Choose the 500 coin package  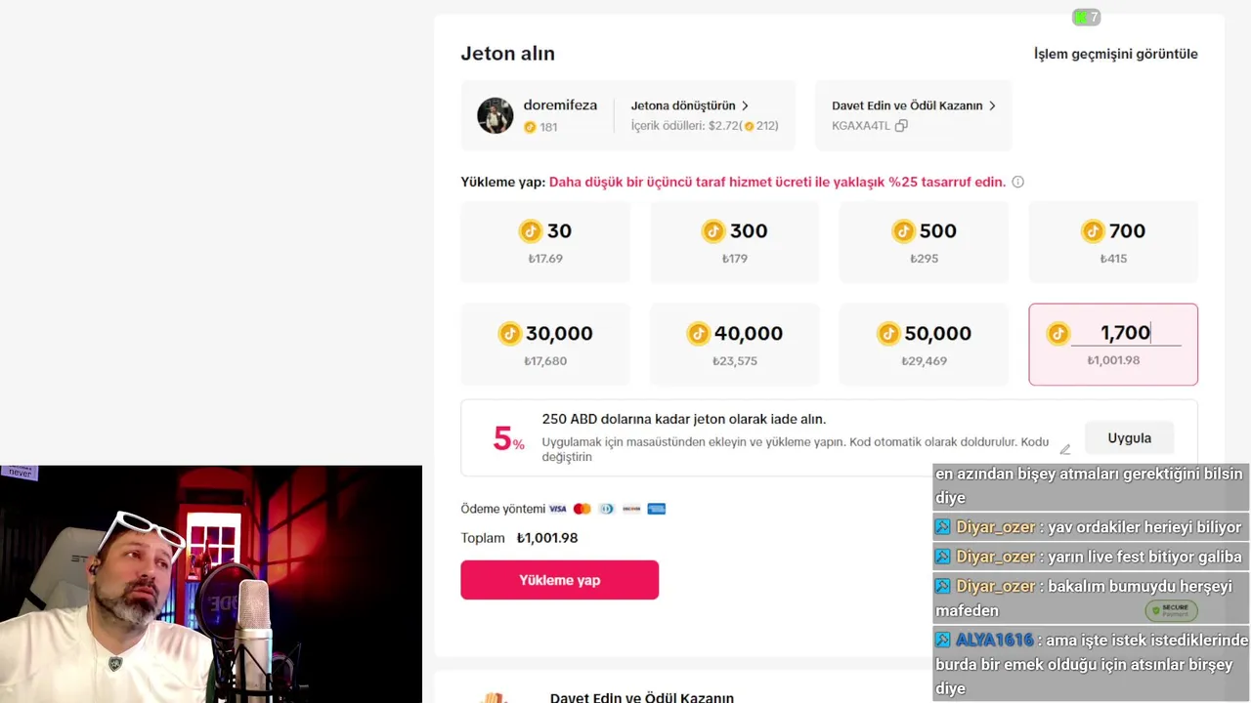coord(924,242)
